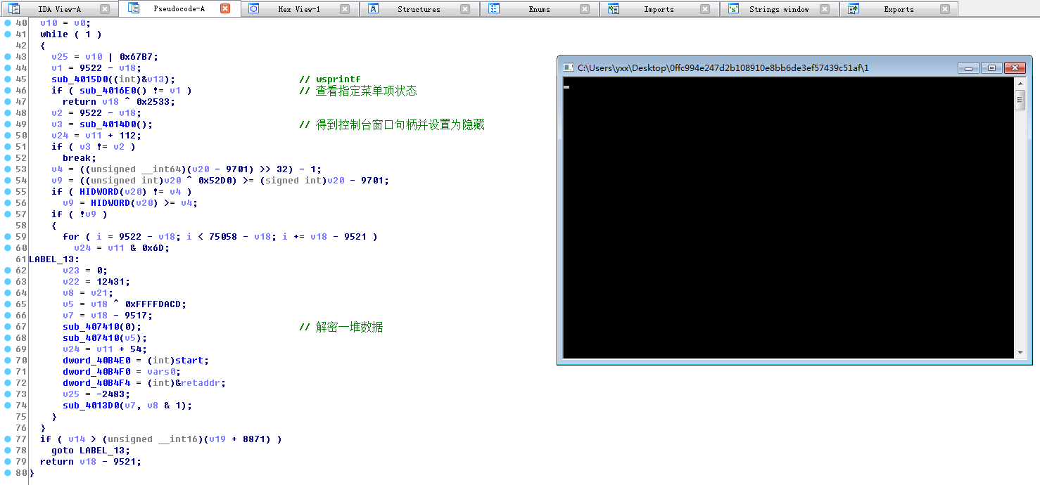The width and height of the screenshot is (1040, 485).
Task: Toggle breakpoint dot on line 45
Action: pyautogui.click(x=7, y=79)
